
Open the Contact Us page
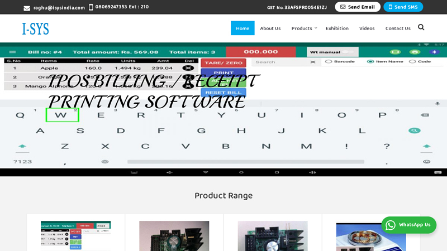click(398, 28)
